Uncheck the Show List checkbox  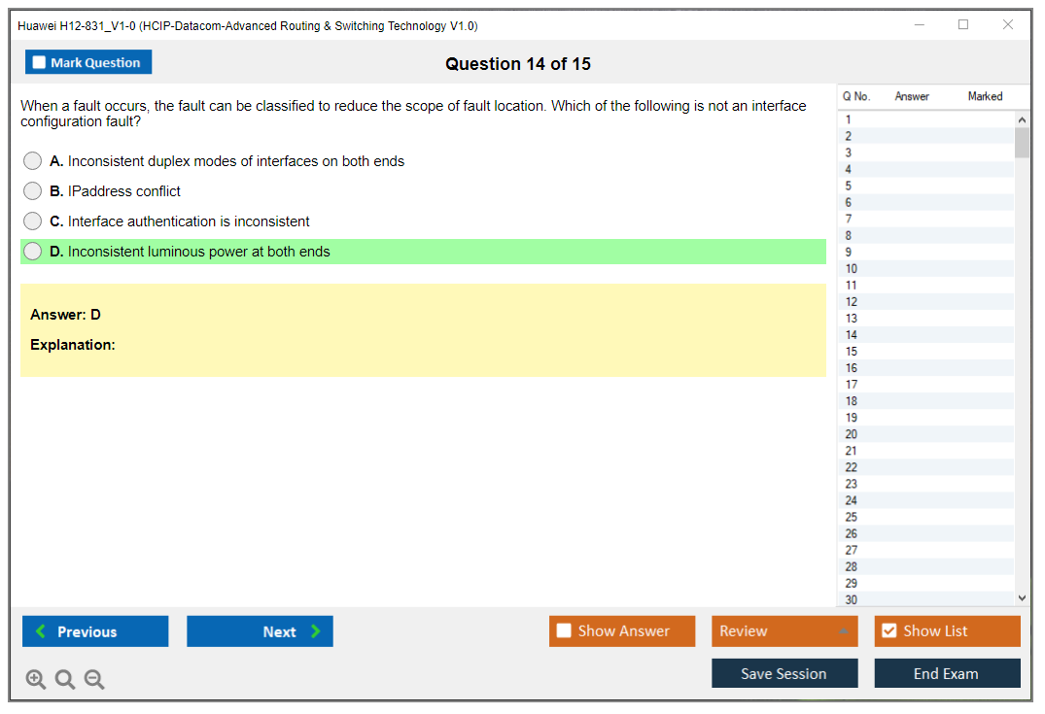888,631
